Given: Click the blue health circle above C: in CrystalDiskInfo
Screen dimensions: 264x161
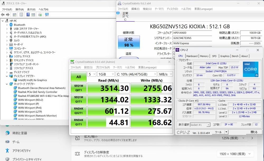Looking at the screenshot, I should pyautogui.click(x=118, y=13).
